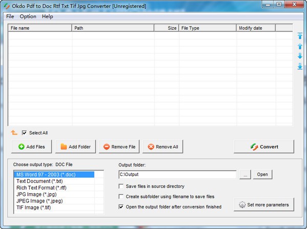
Task: Click the Output folder path field
Action: tap(178, 174)
